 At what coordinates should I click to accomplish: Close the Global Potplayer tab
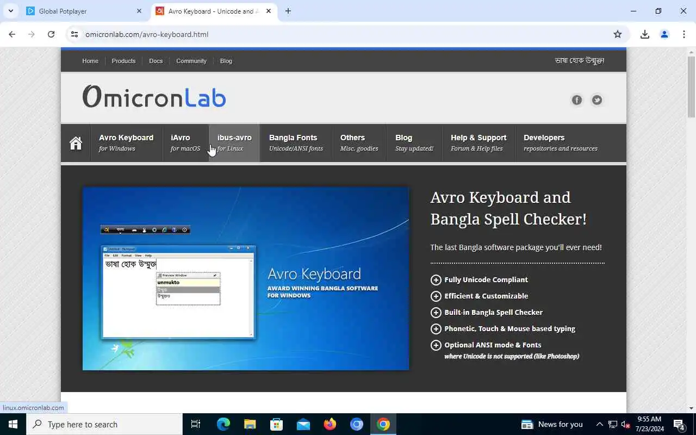[139, 11]
